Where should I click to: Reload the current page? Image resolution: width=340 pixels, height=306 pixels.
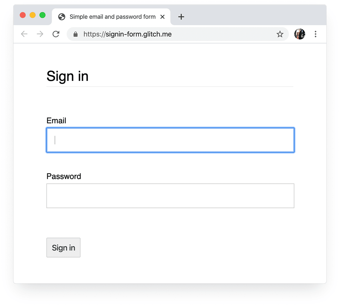tap(56, 34)
